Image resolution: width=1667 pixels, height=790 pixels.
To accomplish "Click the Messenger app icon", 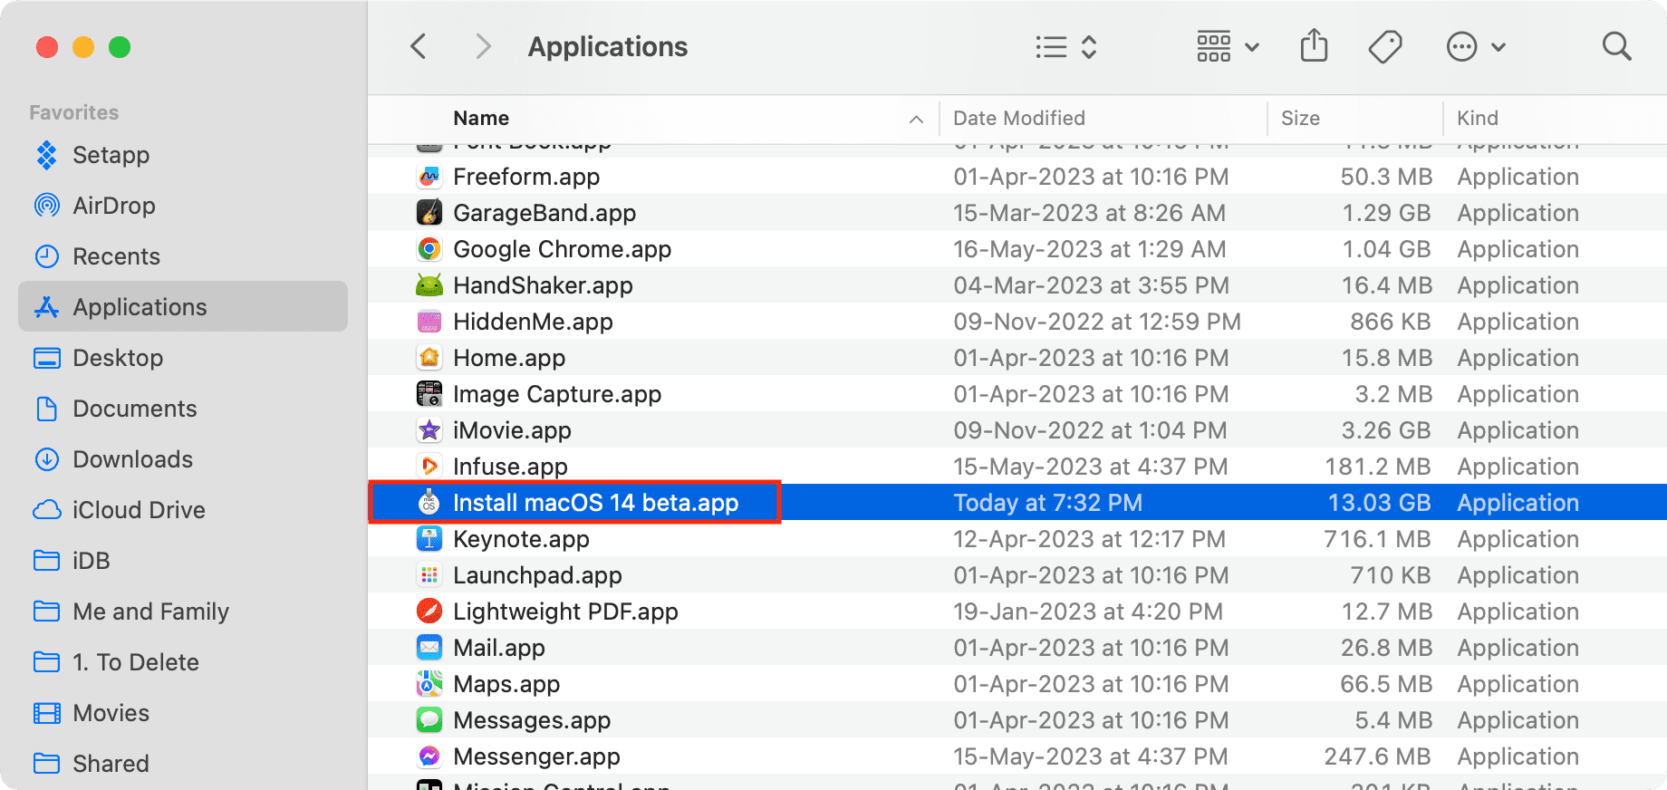I will [429, 756].
